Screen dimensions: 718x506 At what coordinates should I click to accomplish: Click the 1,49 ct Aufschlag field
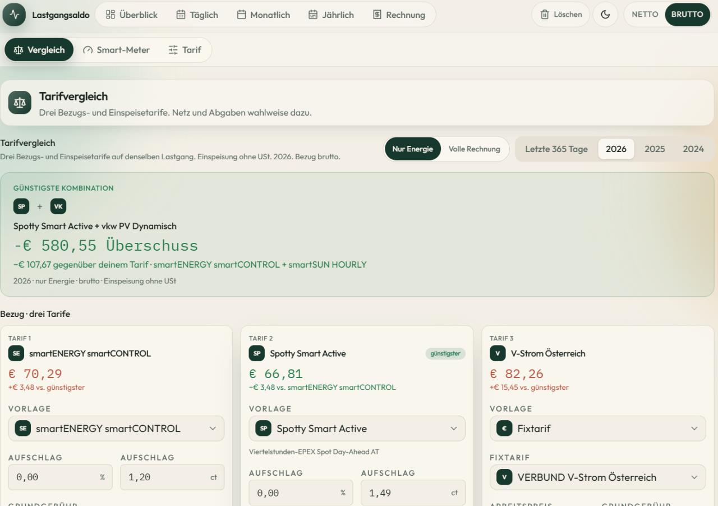click(x=413, y=493)
